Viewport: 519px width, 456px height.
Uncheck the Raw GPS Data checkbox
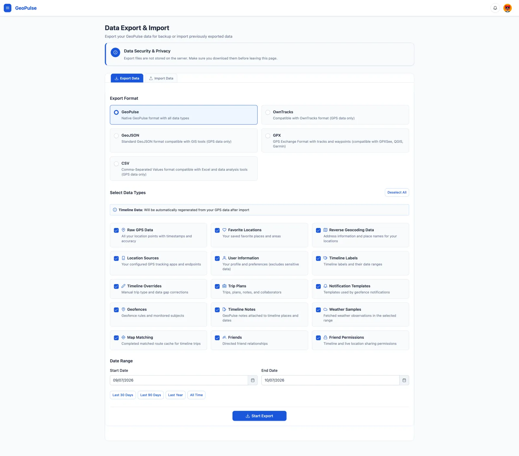click(x=116, y=230)
